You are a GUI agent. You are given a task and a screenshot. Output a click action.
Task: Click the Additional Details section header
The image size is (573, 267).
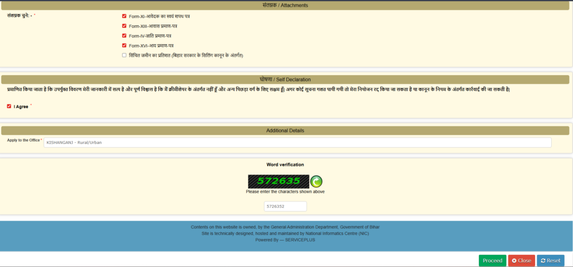pyautogui.click(x=285, y=130)
